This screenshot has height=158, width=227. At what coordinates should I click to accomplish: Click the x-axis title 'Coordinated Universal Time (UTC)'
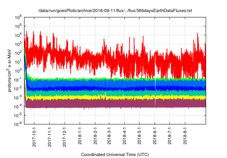pos(115,154)
